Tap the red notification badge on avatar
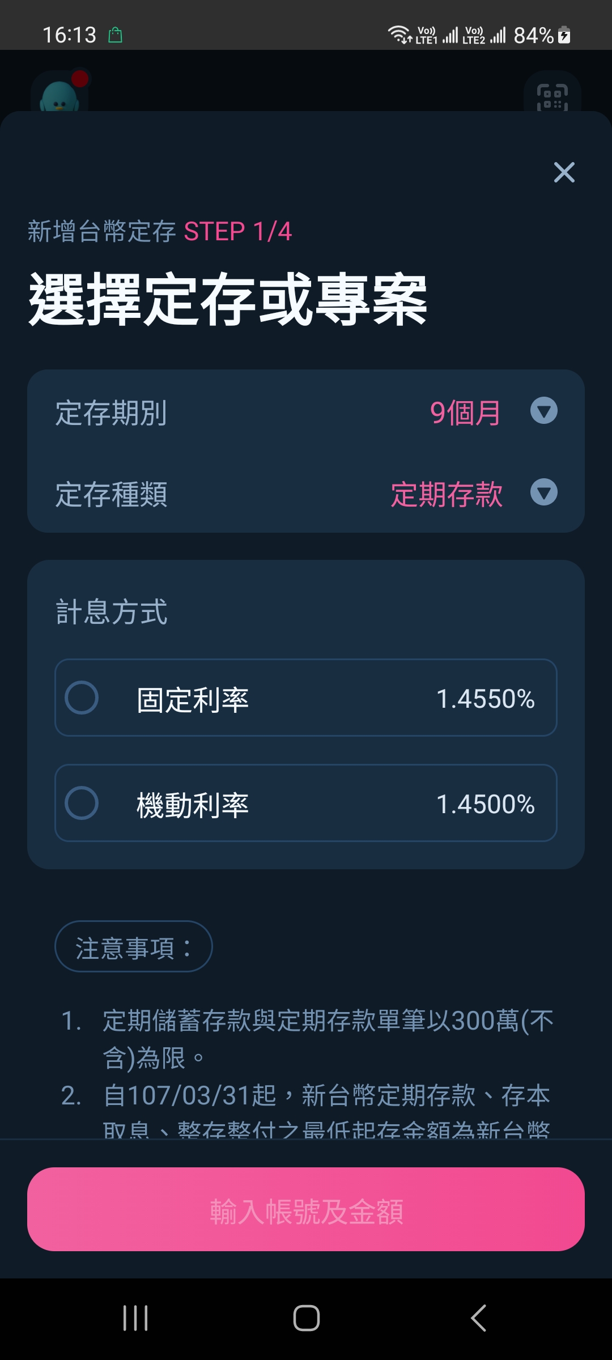Image resolution: width=612 pixels, height=1360 pixels. click(x=80, y=78)
